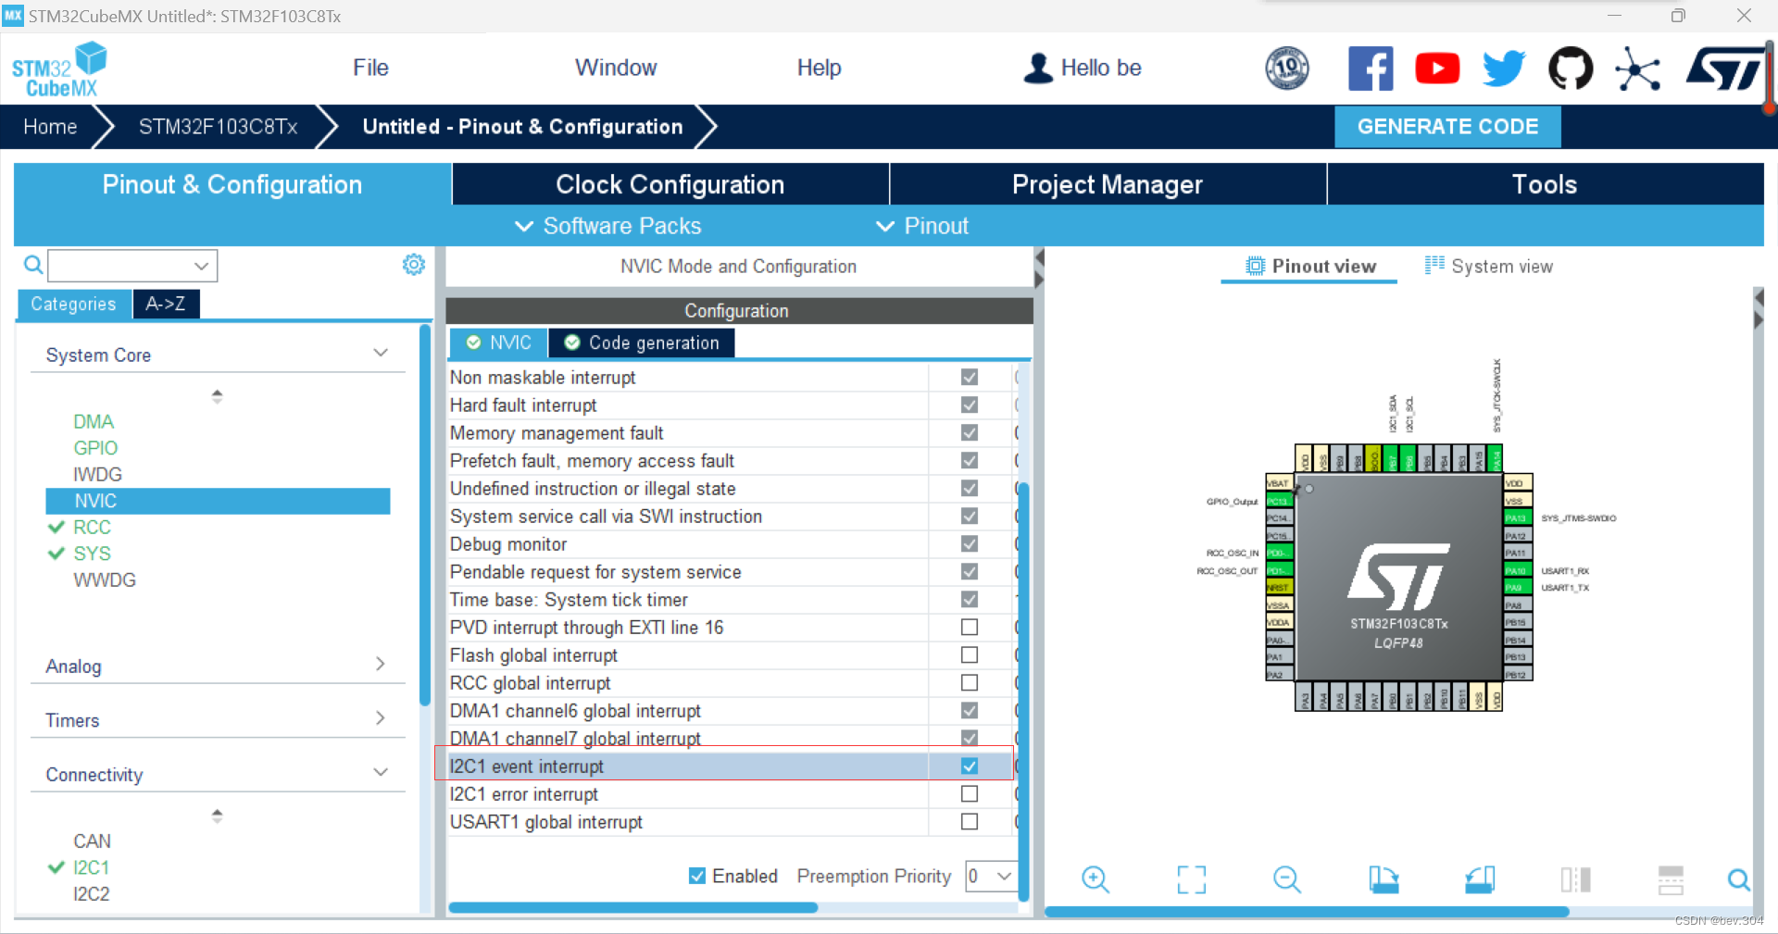The width and height of the screenshot is (1778, 934).
Task: Click the search magnifier in categories panel
Action: click(32, 266)
